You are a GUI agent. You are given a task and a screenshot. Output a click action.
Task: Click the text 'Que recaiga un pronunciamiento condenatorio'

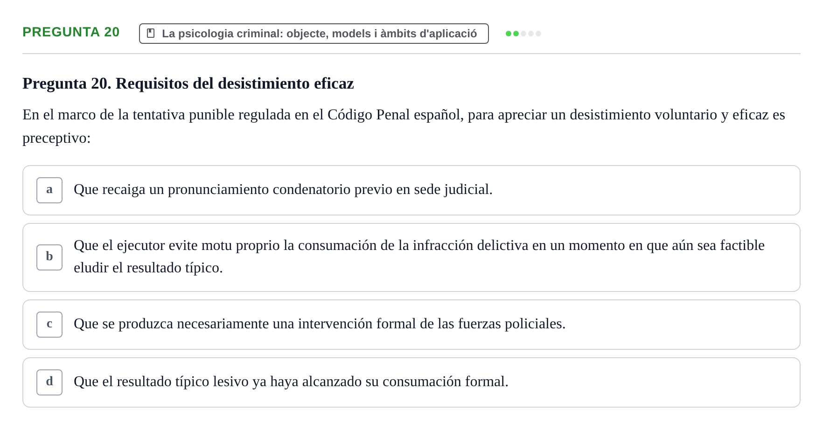(x=212, y=189)
